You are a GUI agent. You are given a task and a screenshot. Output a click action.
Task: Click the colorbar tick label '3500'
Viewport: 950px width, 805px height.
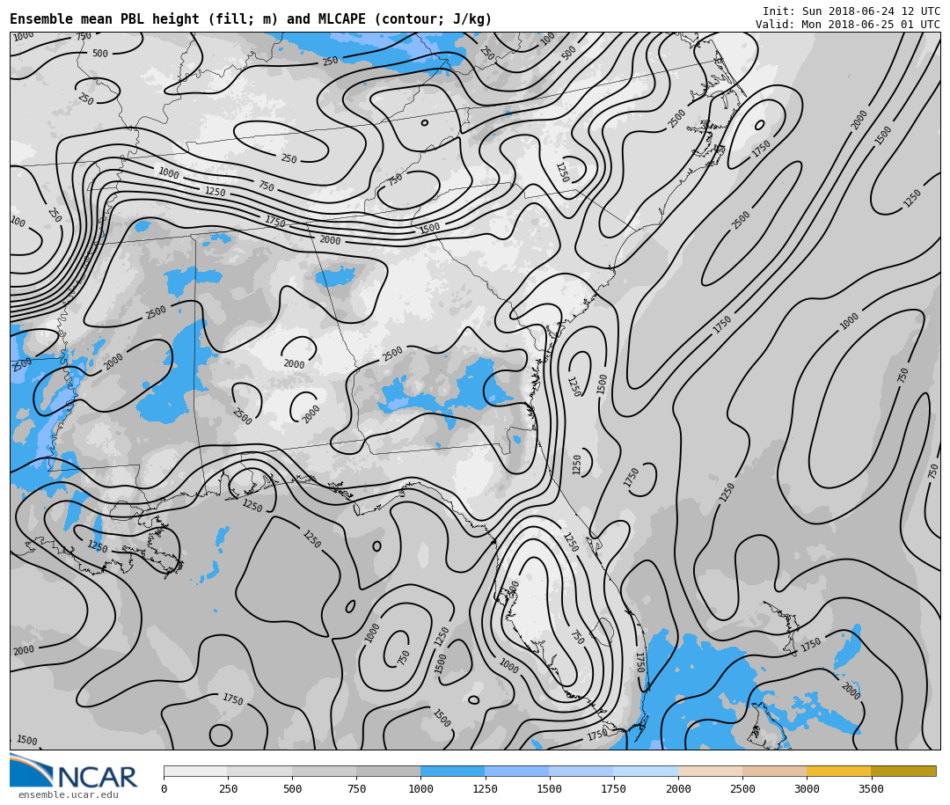point(871,788)
